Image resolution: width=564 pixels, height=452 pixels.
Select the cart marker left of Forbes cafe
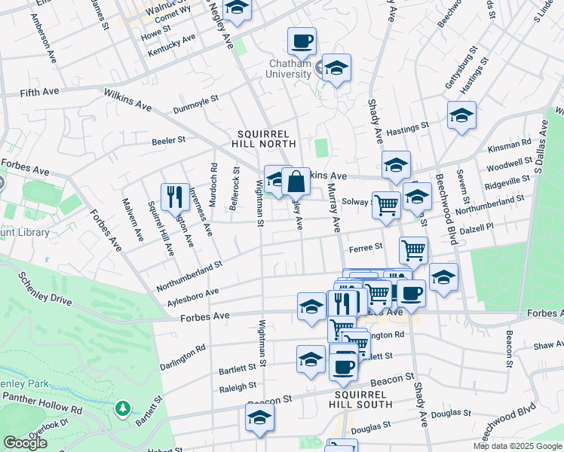(379, 296)
